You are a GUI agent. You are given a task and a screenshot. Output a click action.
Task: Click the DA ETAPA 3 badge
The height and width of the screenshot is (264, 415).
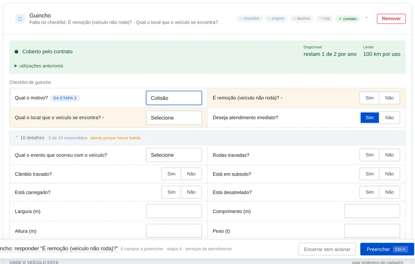(x=65, y=98)
